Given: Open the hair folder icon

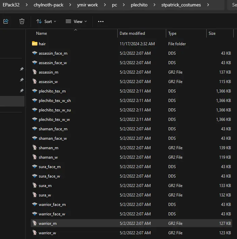Looking at the screenshot, I should [x=34, y=44].
